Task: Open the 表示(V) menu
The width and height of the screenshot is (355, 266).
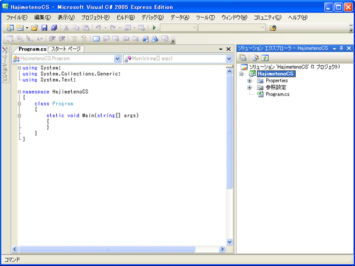Action: (66, 18)
